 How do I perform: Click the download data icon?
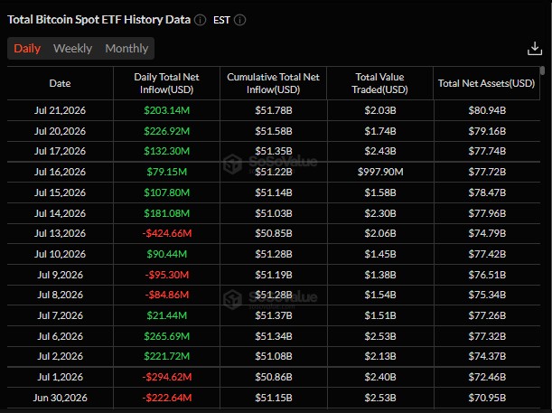tap(535, 49)
